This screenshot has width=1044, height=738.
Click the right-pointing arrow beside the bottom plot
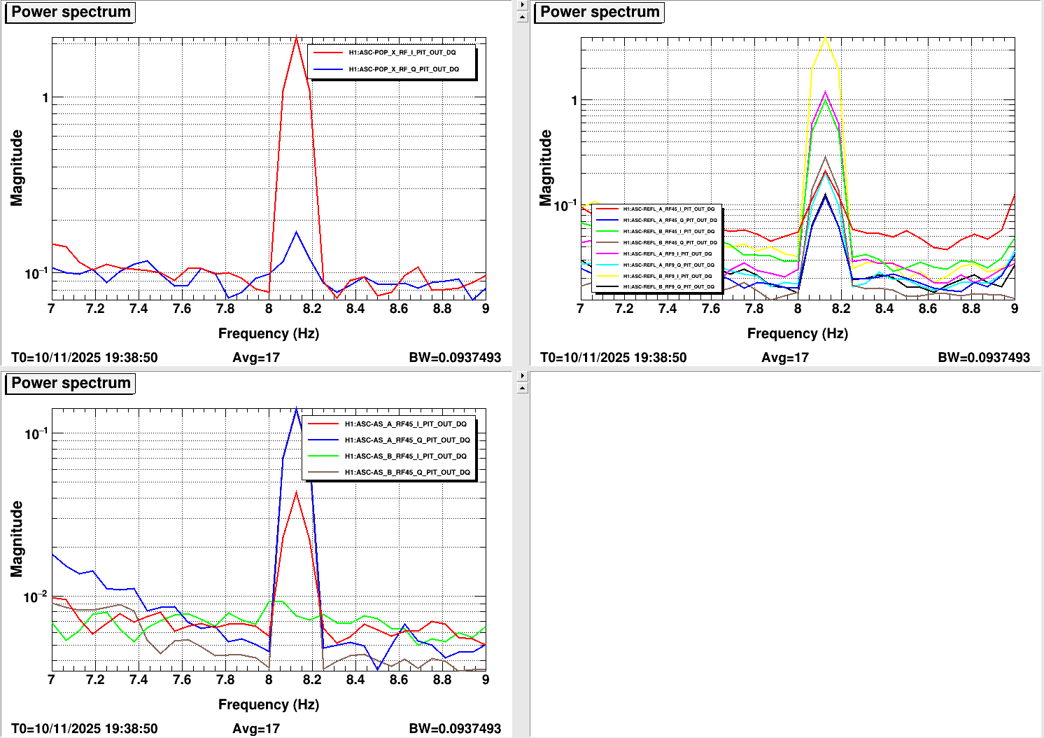click(522, 375)
